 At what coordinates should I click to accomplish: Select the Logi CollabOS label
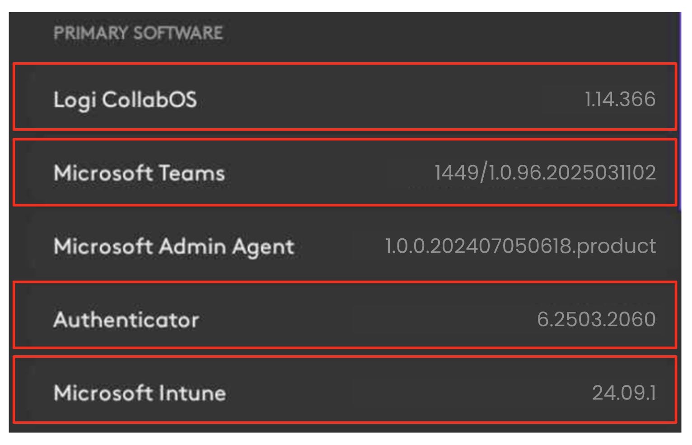pos(125,99)
